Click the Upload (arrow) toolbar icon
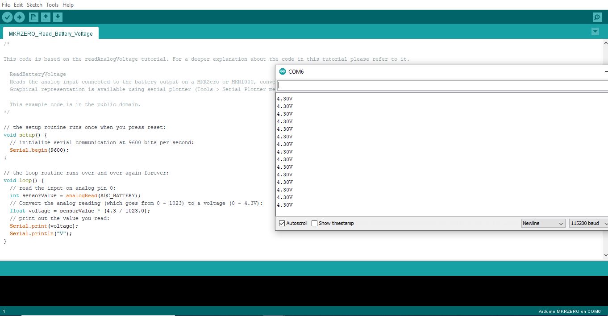608x316 pixels. pos(19,17)
